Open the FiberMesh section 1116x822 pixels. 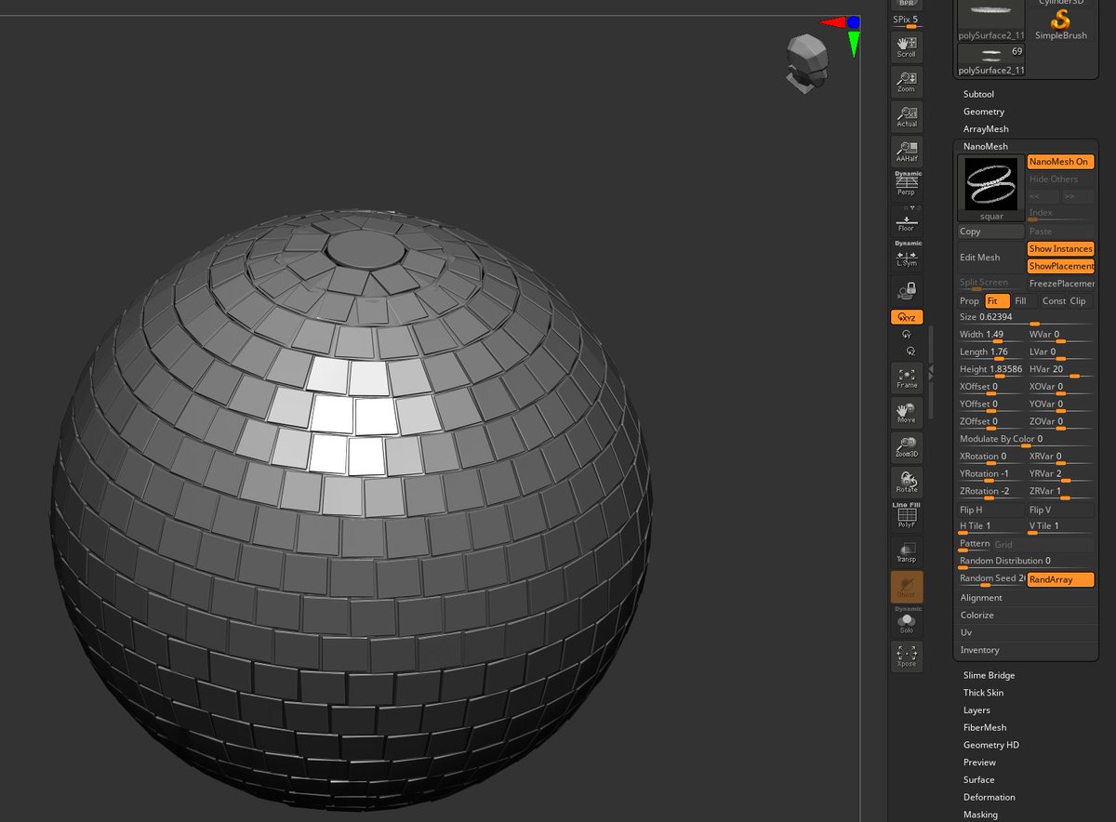(x=985, y=728)
